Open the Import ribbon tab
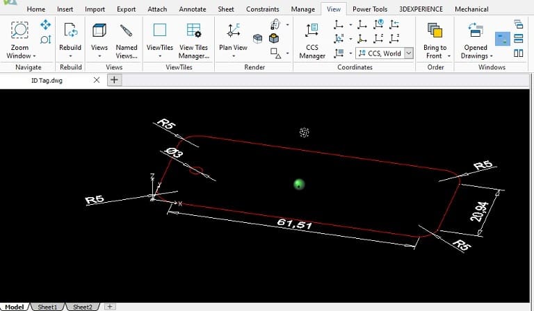 (x=95, y=9)
